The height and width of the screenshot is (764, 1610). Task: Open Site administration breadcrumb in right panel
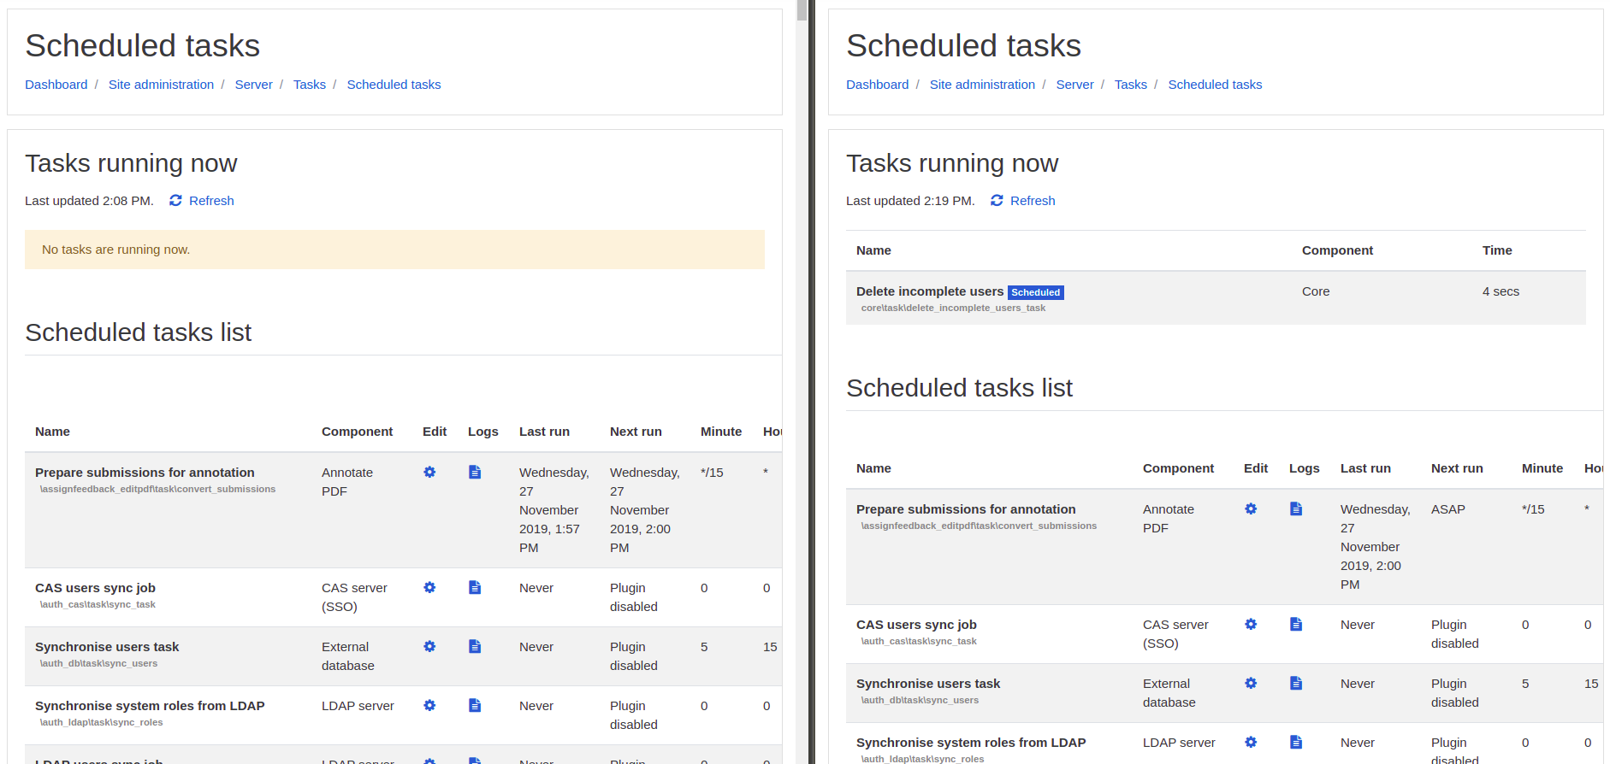point(982,85)
